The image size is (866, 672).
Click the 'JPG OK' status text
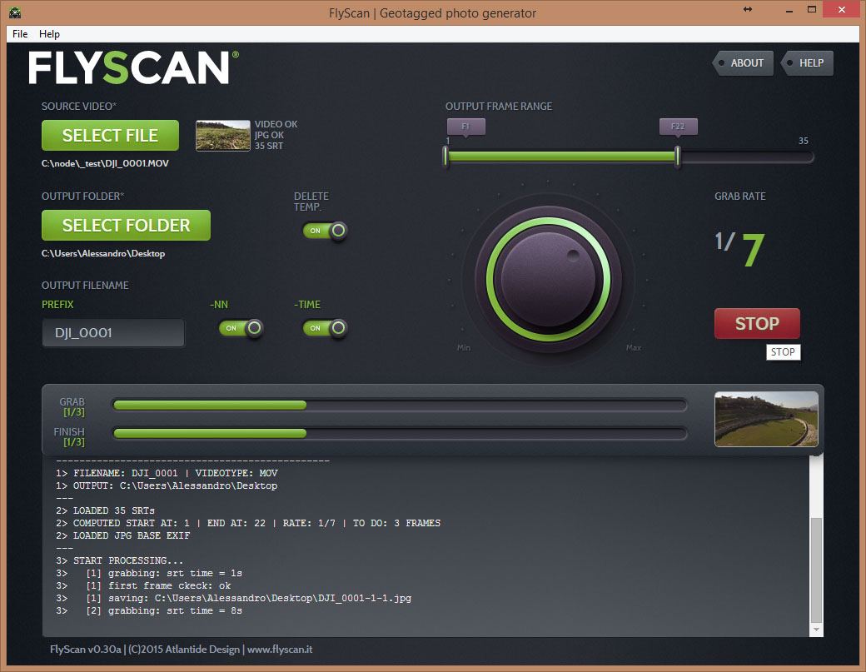coord(270,135)
